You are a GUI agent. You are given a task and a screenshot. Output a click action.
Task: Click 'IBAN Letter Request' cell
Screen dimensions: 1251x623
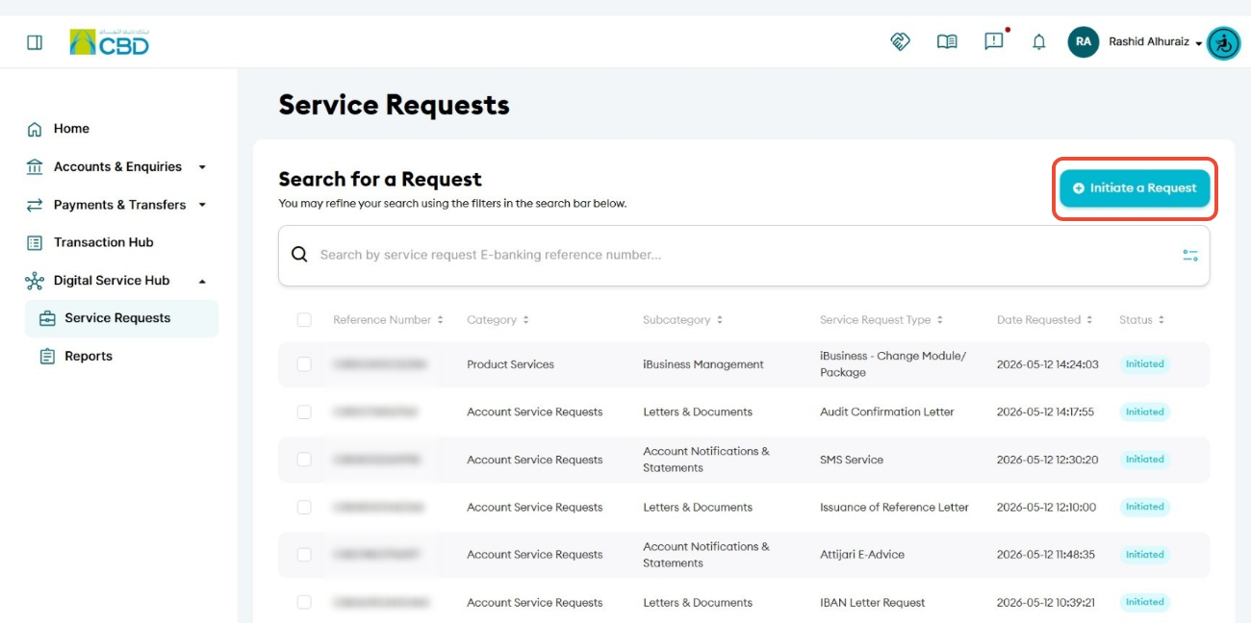click(873, 603)
